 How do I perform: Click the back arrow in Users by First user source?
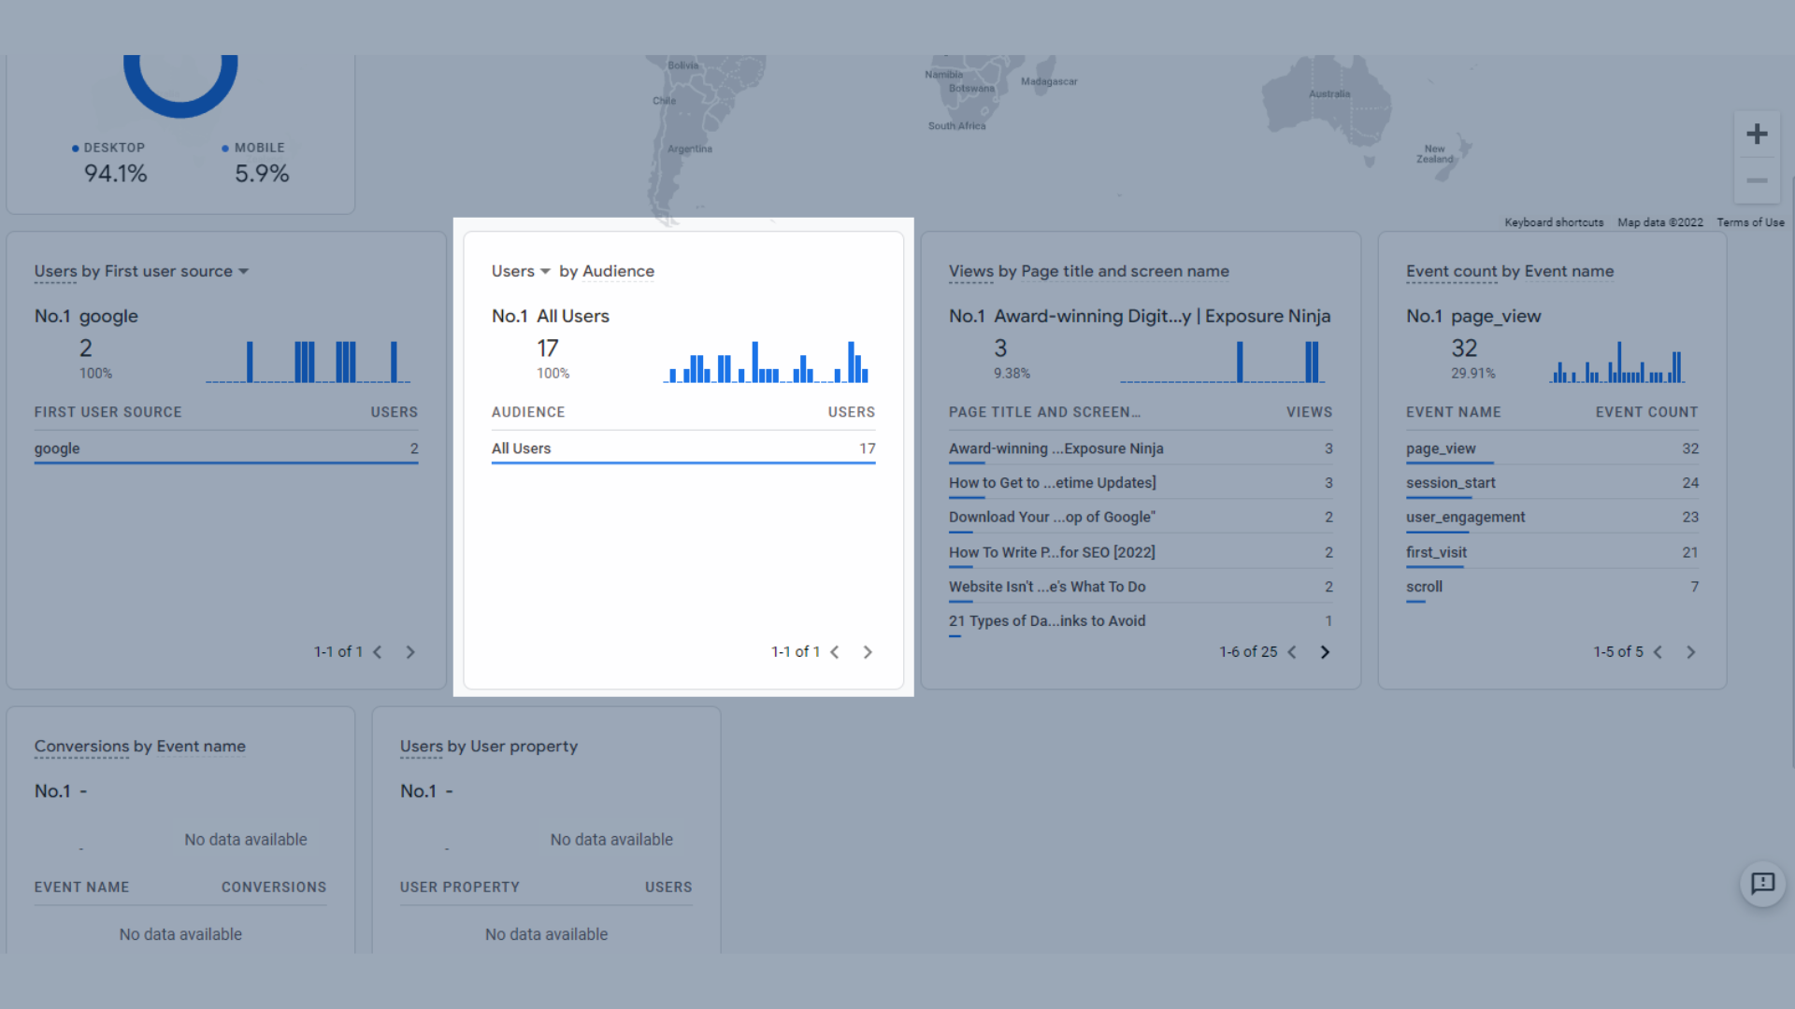coord(380,650)
